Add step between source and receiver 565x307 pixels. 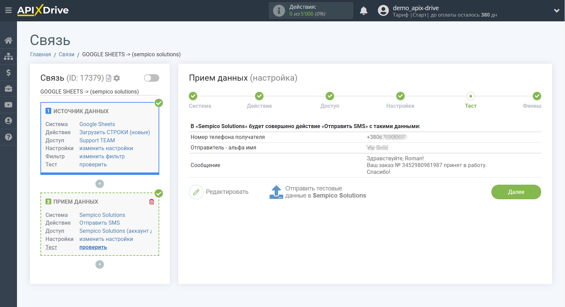pos(99,184)
